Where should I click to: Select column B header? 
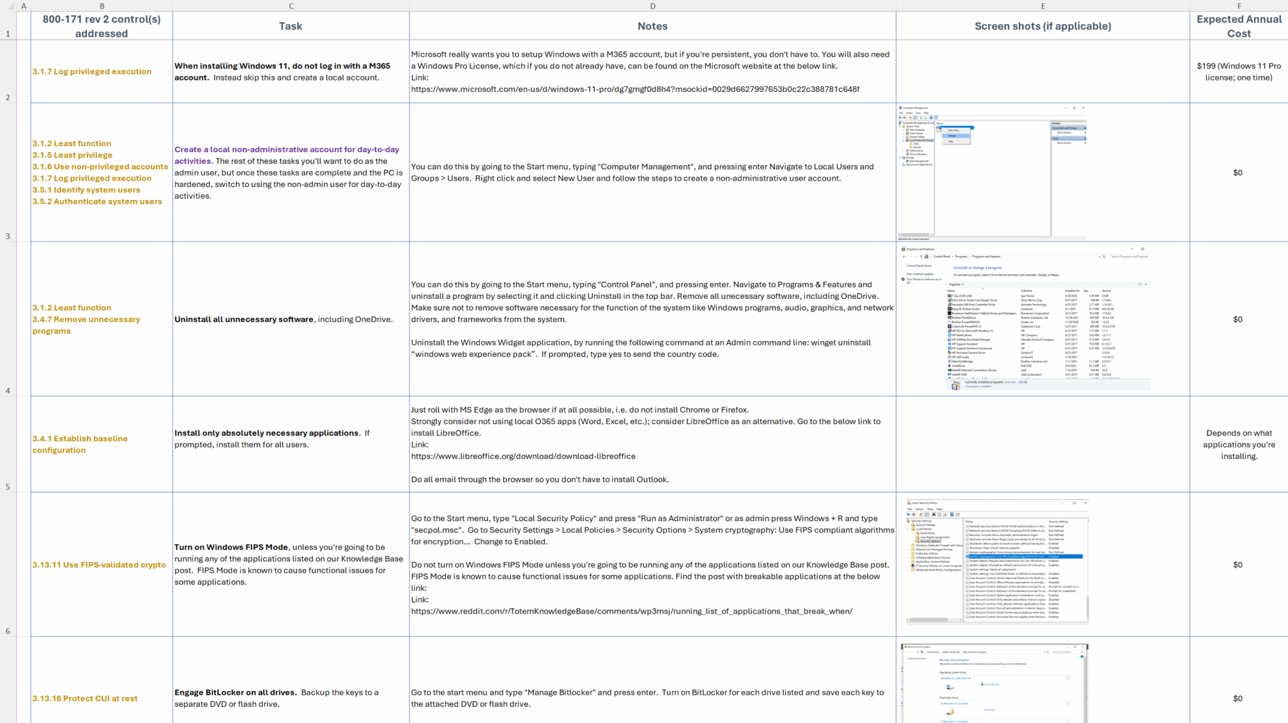tap(101, 6)
